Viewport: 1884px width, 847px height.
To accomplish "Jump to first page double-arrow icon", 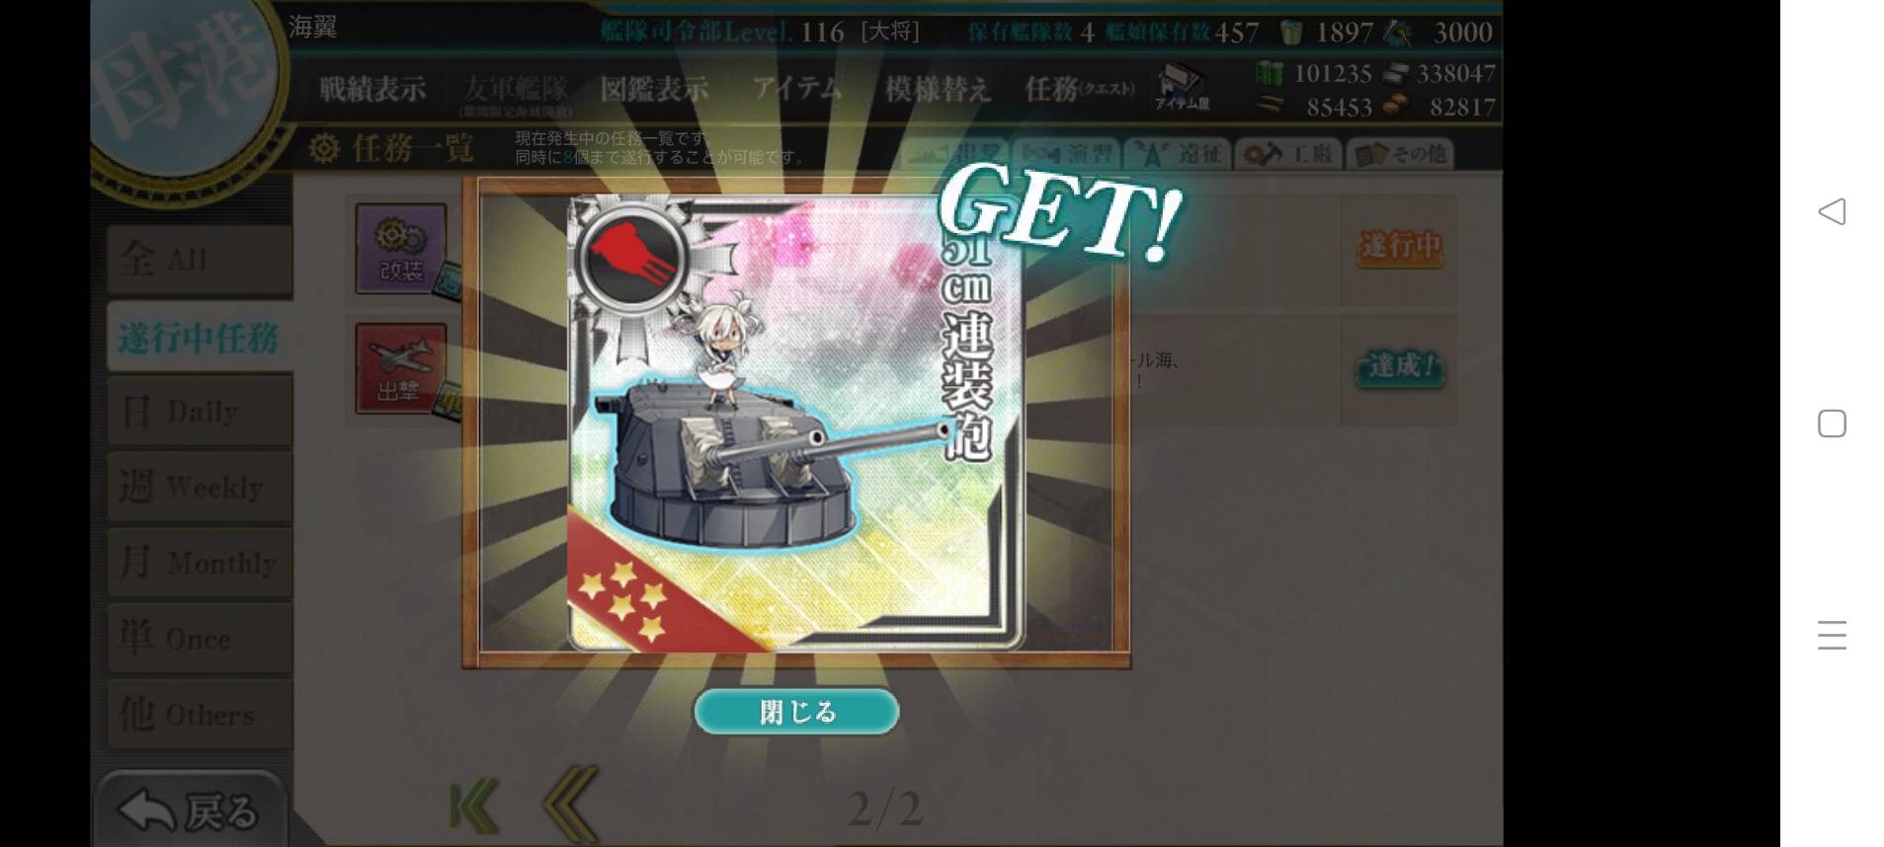I will 473,808.
